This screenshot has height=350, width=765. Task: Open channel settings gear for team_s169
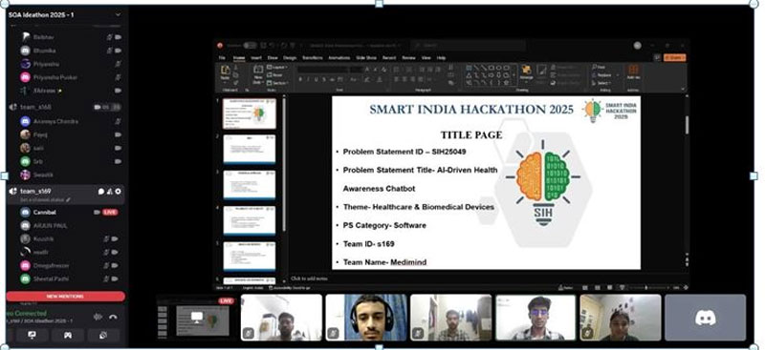click(x=118, y=192)
